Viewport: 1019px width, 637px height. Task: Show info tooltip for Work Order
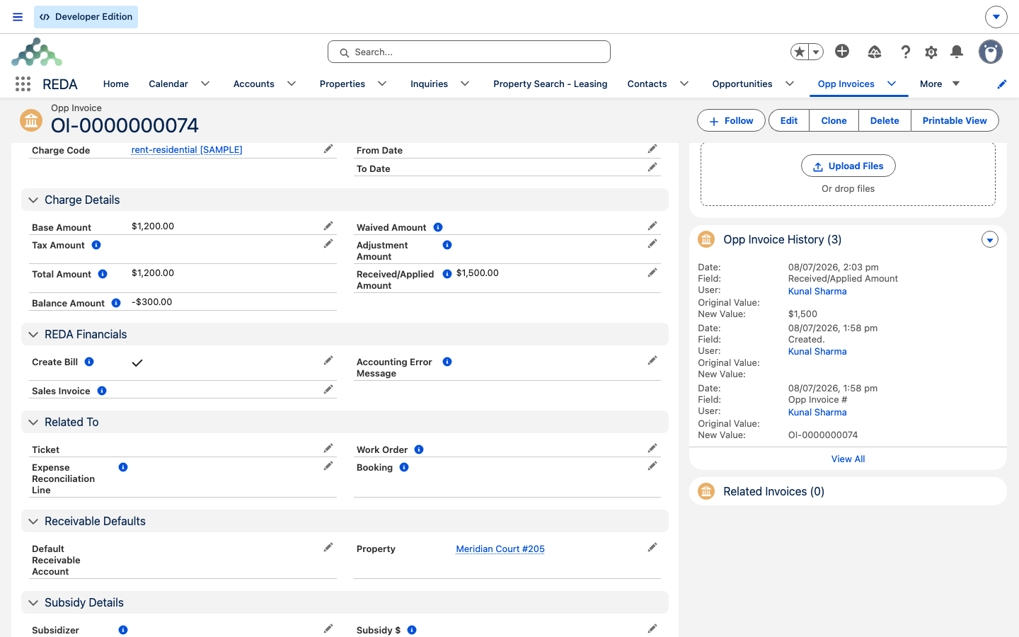pyautogui.click(x=419, y=449)
